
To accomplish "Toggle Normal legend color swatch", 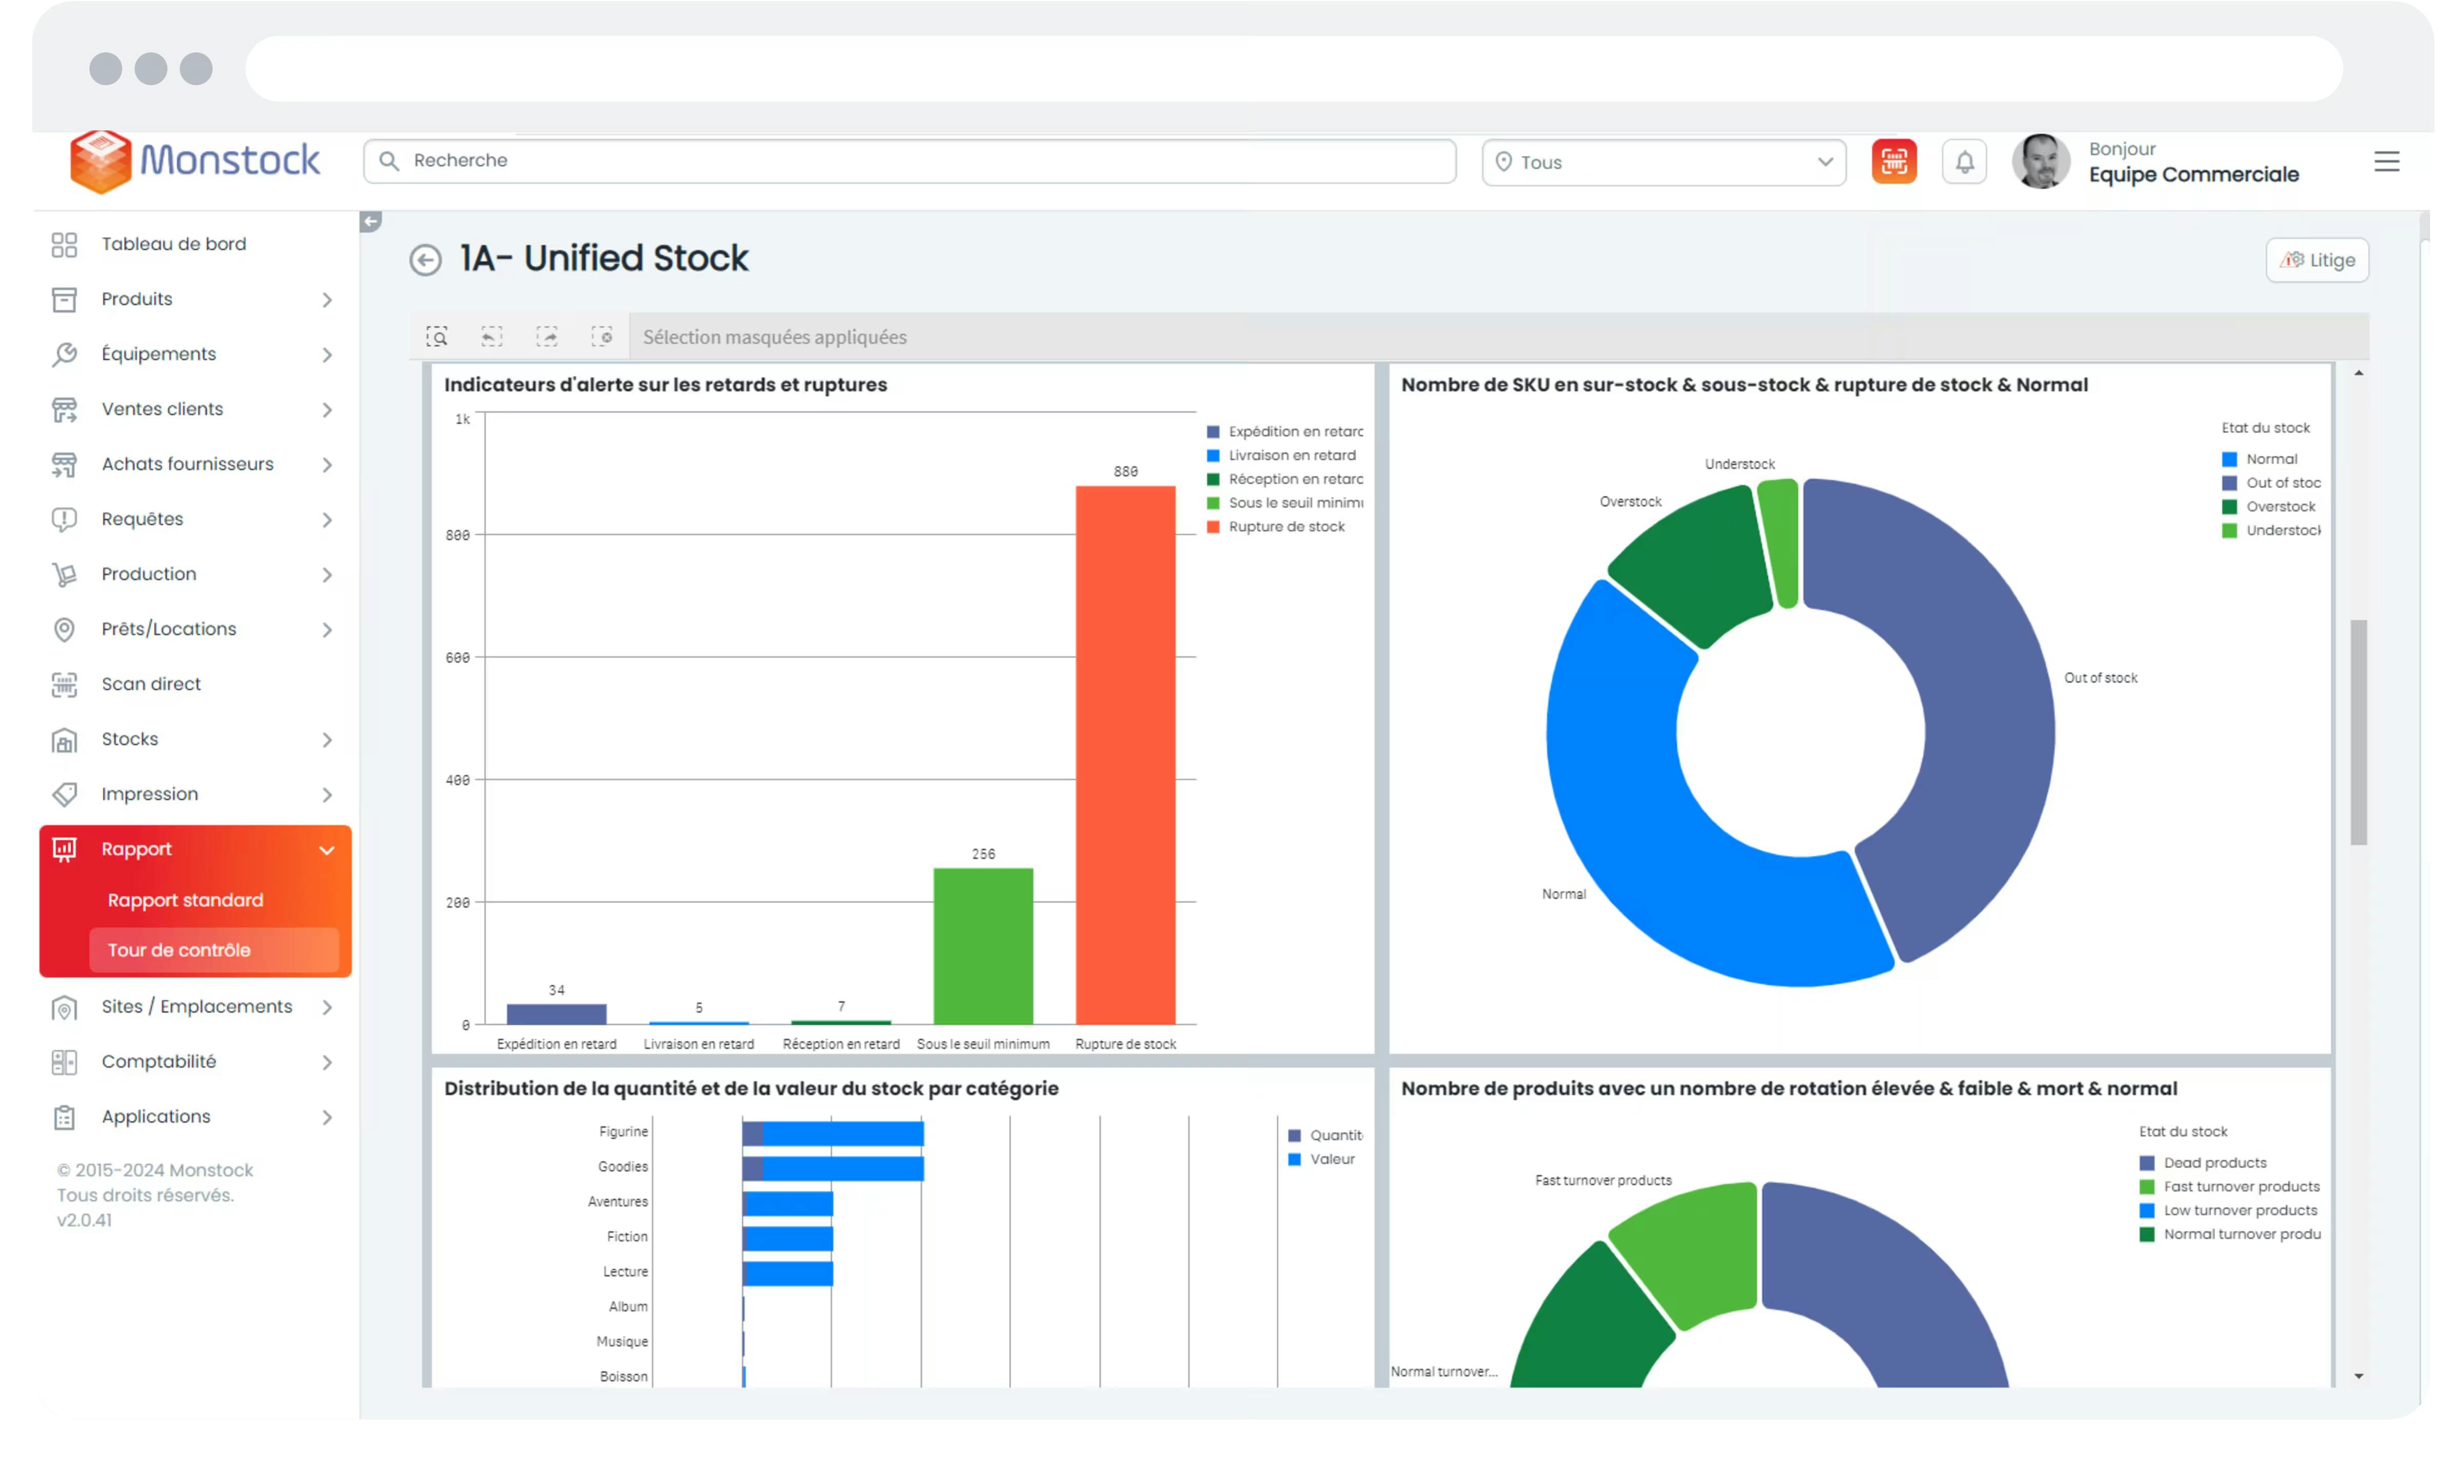I will click(x=2229, y=460).
